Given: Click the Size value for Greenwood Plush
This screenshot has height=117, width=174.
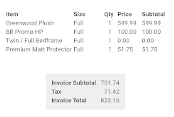Looking at the screenshot, I should coord(78,23).
